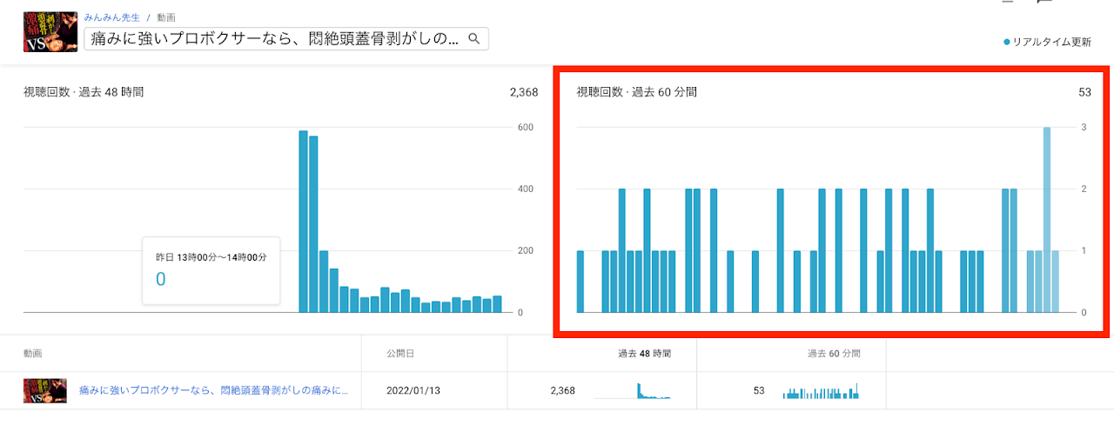Click the 動画 breadcrumb text
This screenshot has width=1114, height=425.
pyautogui.click(x=166, y=17)
